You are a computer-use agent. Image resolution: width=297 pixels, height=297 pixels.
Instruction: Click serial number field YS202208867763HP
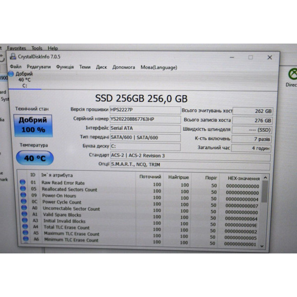pos(145,119)
